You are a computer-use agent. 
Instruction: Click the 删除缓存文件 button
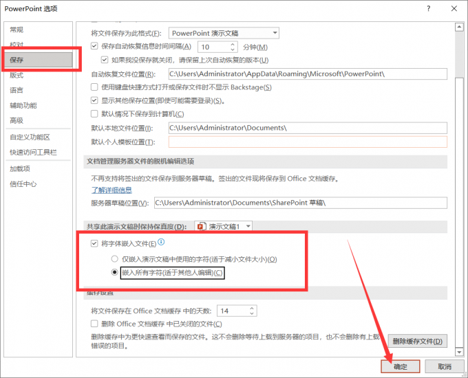pos(417,341)
